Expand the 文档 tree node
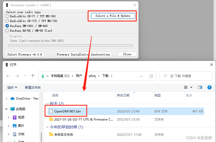The width and height of the screenshot is (216, 142). point(9,134)
